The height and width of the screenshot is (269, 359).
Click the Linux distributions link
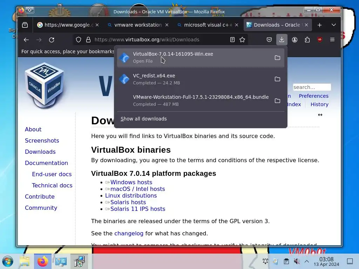tap(131, 195)
